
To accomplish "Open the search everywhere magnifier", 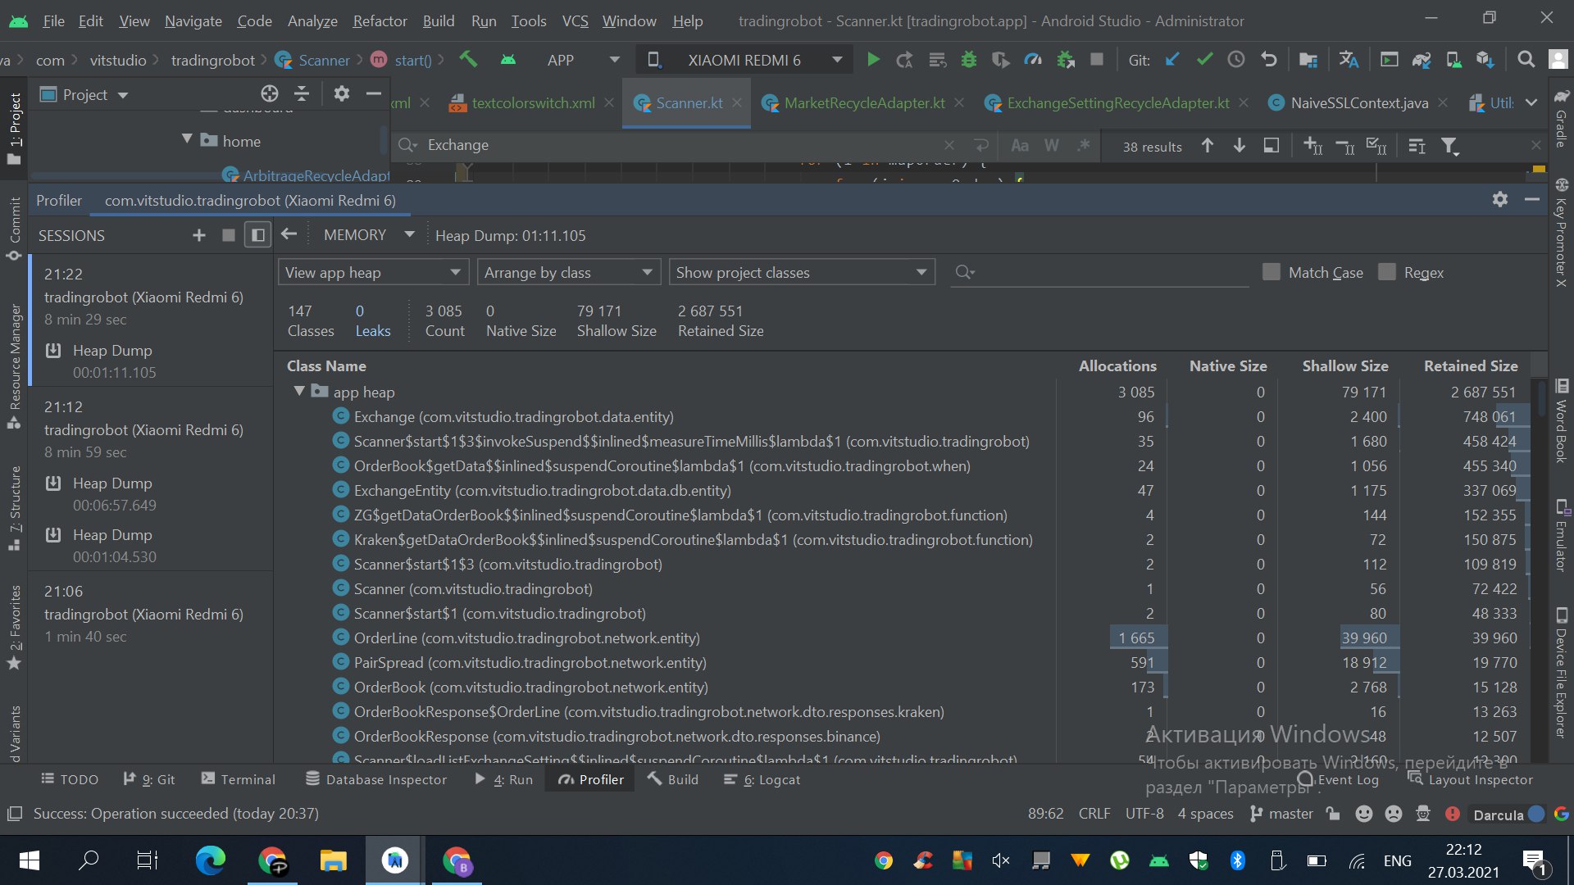I will coord(1526,60).
